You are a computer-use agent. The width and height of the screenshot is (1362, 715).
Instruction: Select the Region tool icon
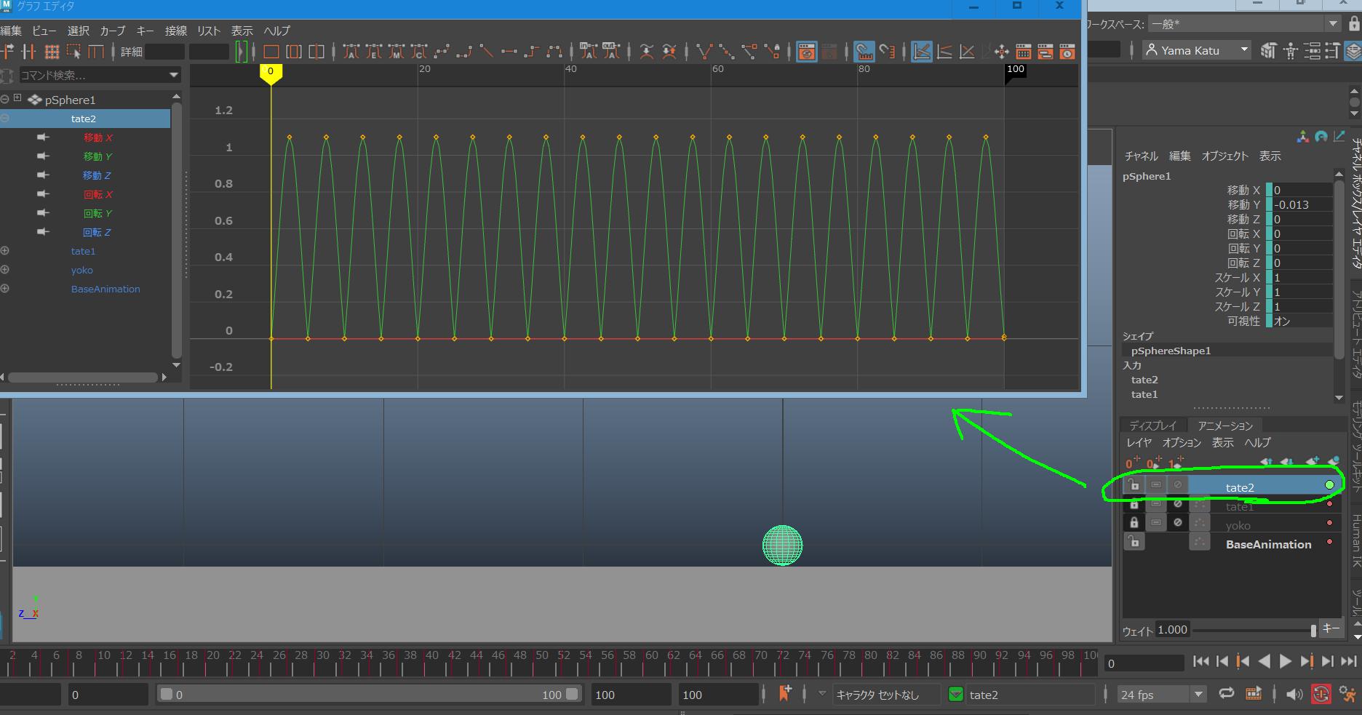73,51
